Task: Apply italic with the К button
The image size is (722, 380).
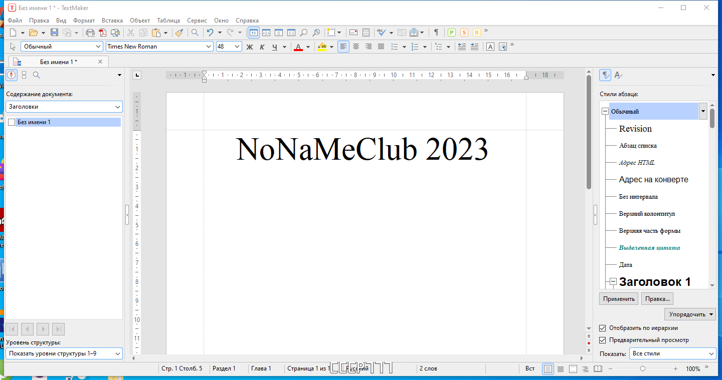Action: [x=262, y=47]
